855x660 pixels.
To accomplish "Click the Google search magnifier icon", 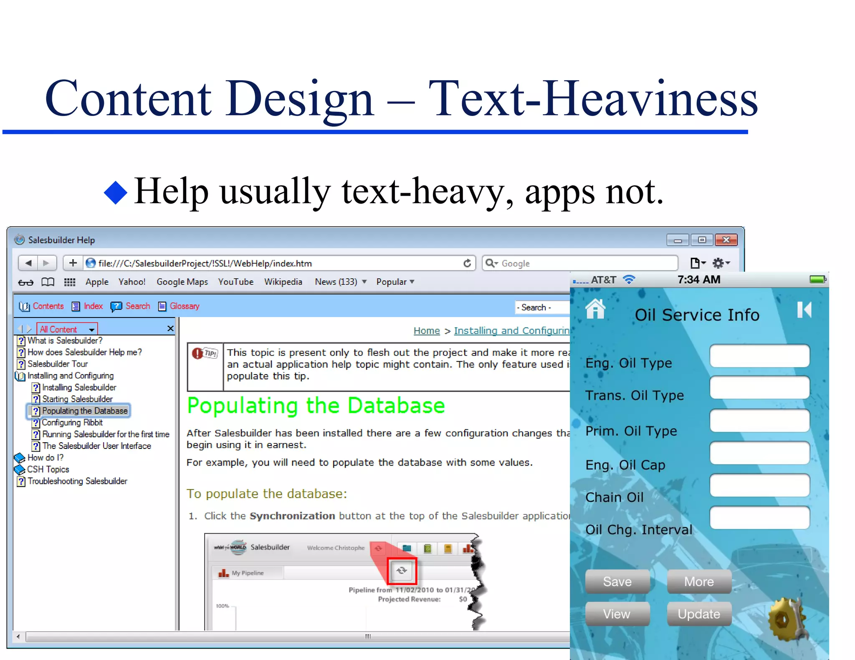I will point(492,263).
